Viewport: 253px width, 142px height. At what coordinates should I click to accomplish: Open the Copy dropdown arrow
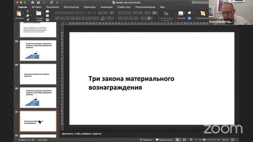31,16
